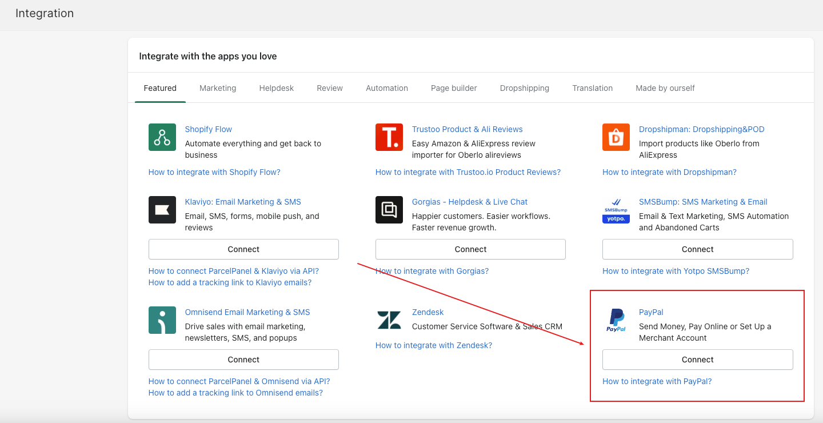
Task: Open How to integrate with Zendesk guide
Action: (x=434, y=345)
